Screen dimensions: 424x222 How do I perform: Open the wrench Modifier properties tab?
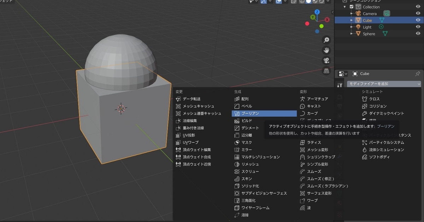[340, 85]
